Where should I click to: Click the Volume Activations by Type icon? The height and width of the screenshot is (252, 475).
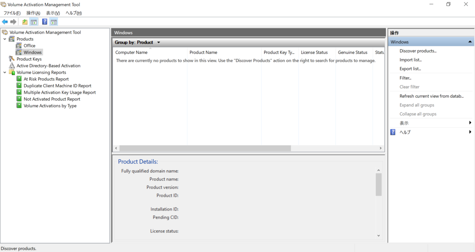pyautogui.click(x=19, y=106)
